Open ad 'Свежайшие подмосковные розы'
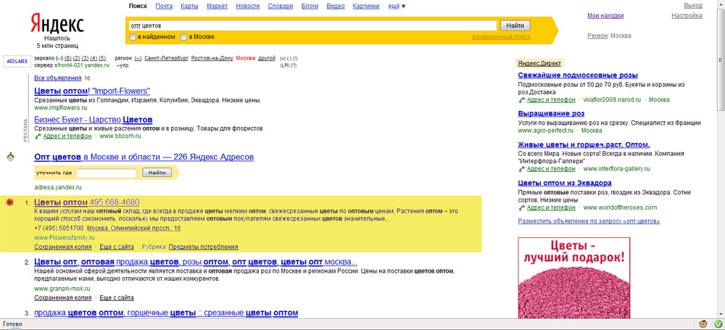Viewport: 725px width, 330px height. [578, 75]
